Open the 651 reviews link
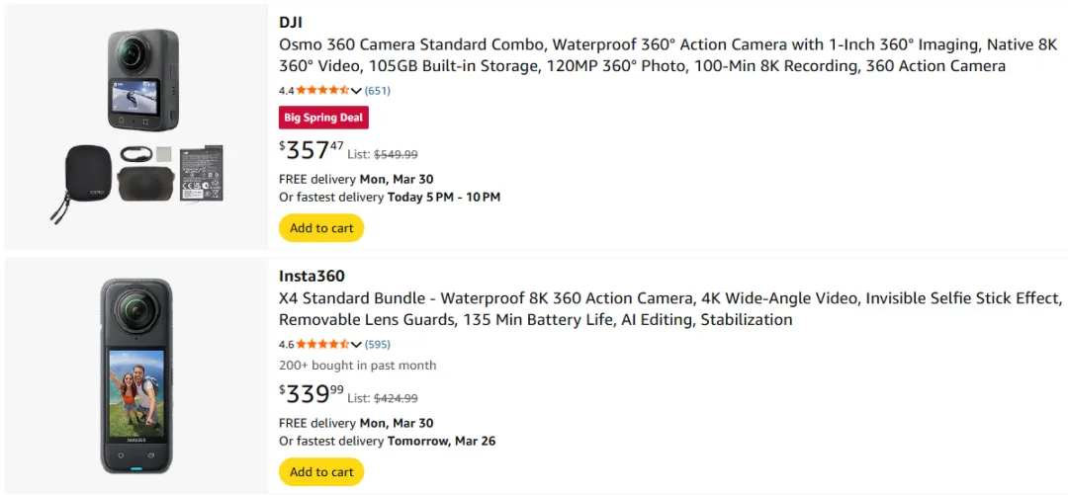This screenshot has height=495, width=1068. tap(378, 91)
